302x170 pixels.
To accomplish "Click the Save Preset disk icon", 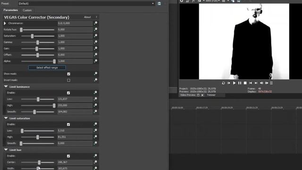I will 159,3.
